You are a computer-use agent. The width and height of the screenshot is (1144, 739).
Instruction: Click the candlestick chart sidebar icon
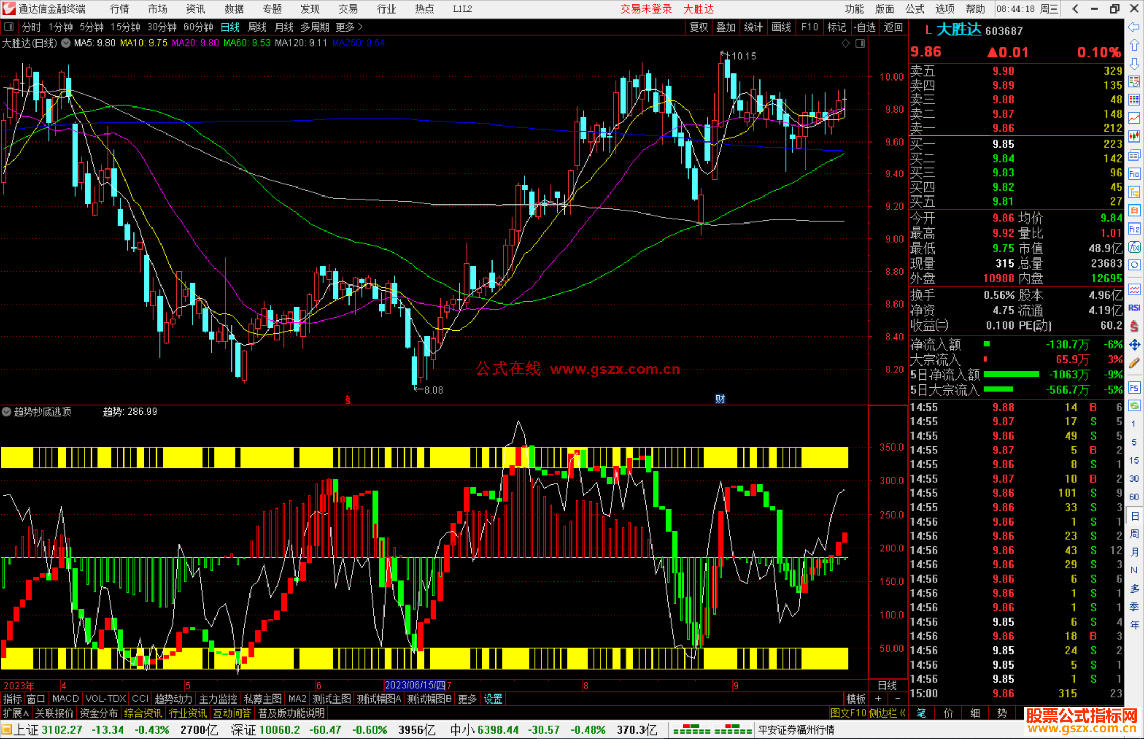tap(1134, 136)
